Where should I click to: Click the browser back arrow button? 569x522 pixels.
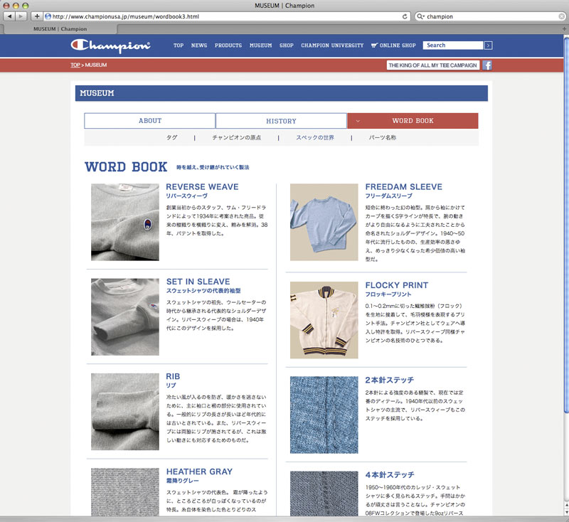[10, 16]
